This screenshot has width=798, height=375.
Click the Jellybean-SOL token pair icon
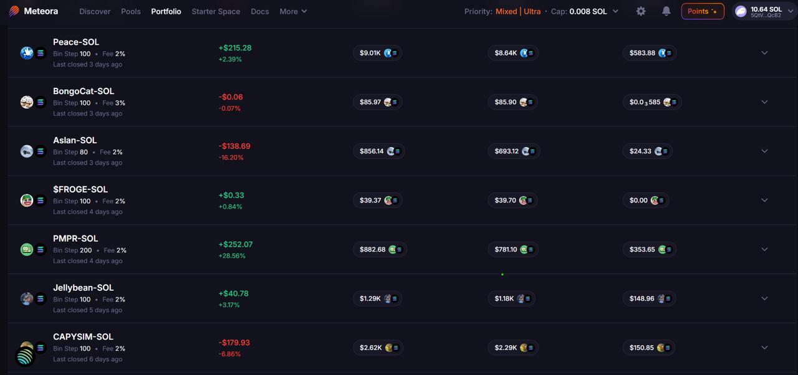33,298
